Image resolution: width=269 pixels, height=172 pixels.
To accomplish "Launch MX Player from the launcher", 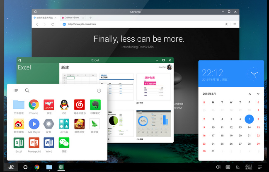I will click(34, 124).
